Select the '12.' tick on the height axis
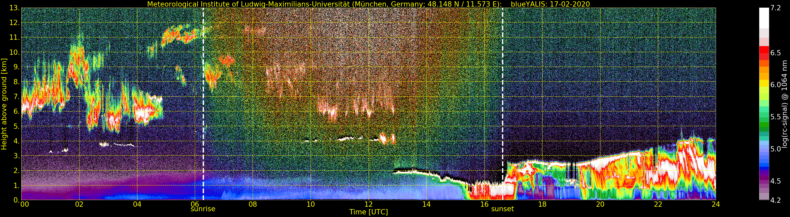 pyautogui.click(x=14, y=23)
